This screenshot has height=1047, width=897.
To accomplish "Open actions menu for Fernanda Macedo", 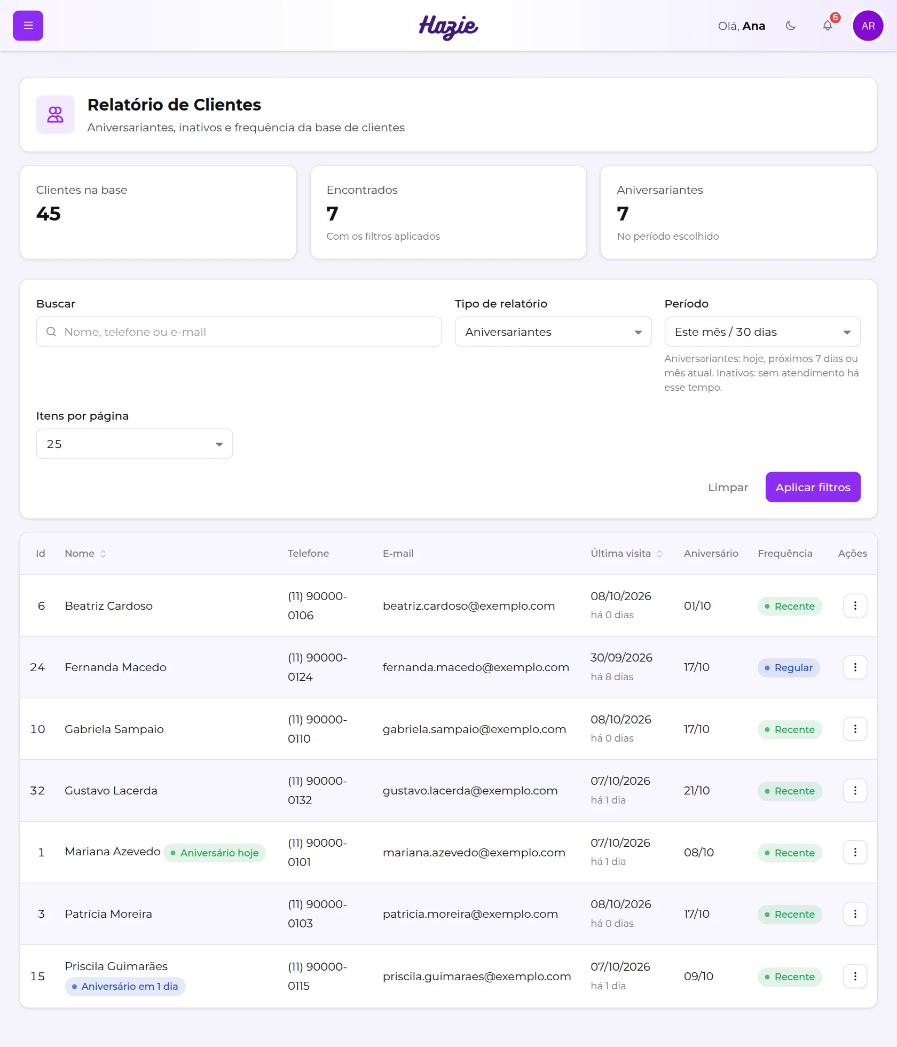I will (855, 667).
